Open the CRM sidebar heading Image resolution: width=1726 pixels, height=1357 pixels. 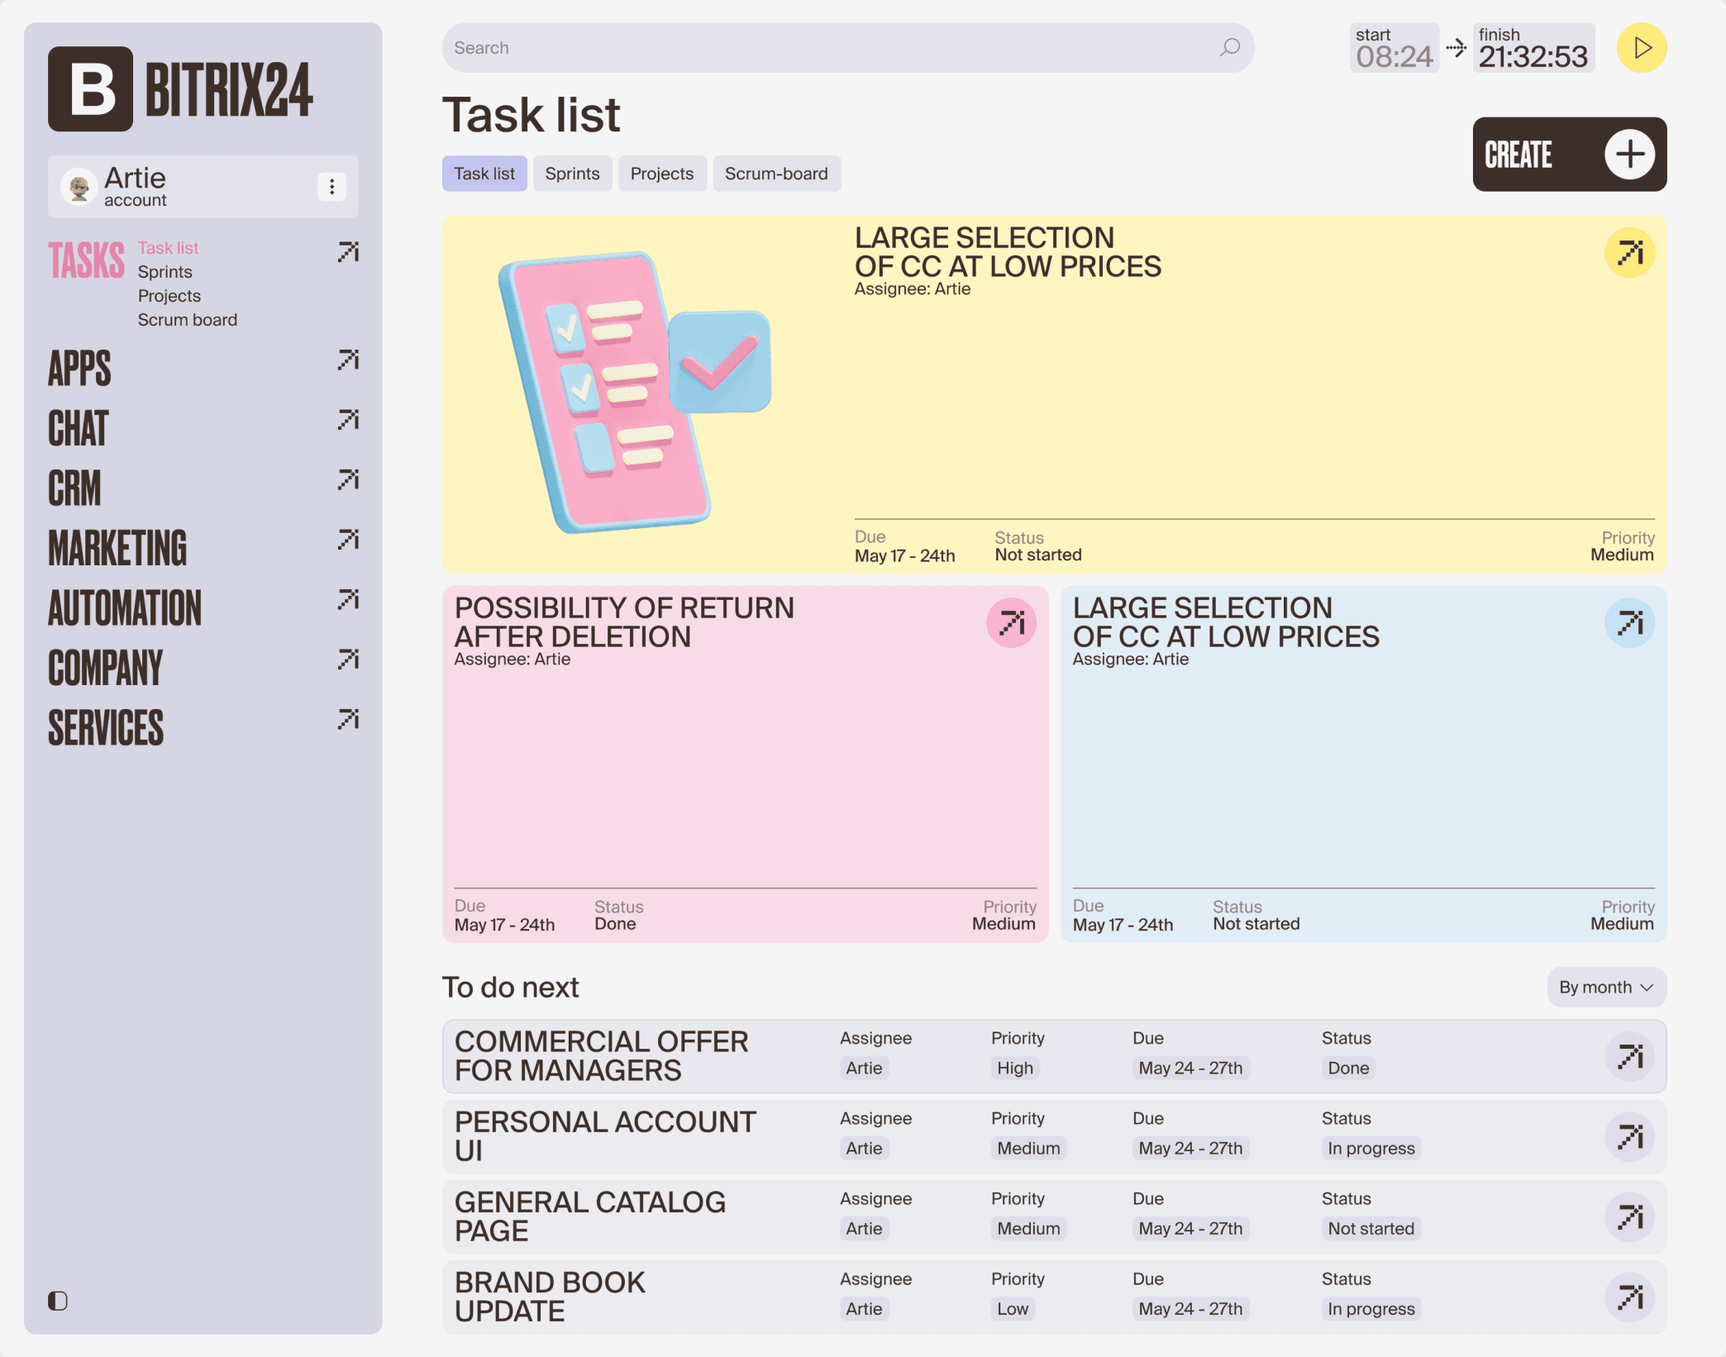(x=74, y=488)
